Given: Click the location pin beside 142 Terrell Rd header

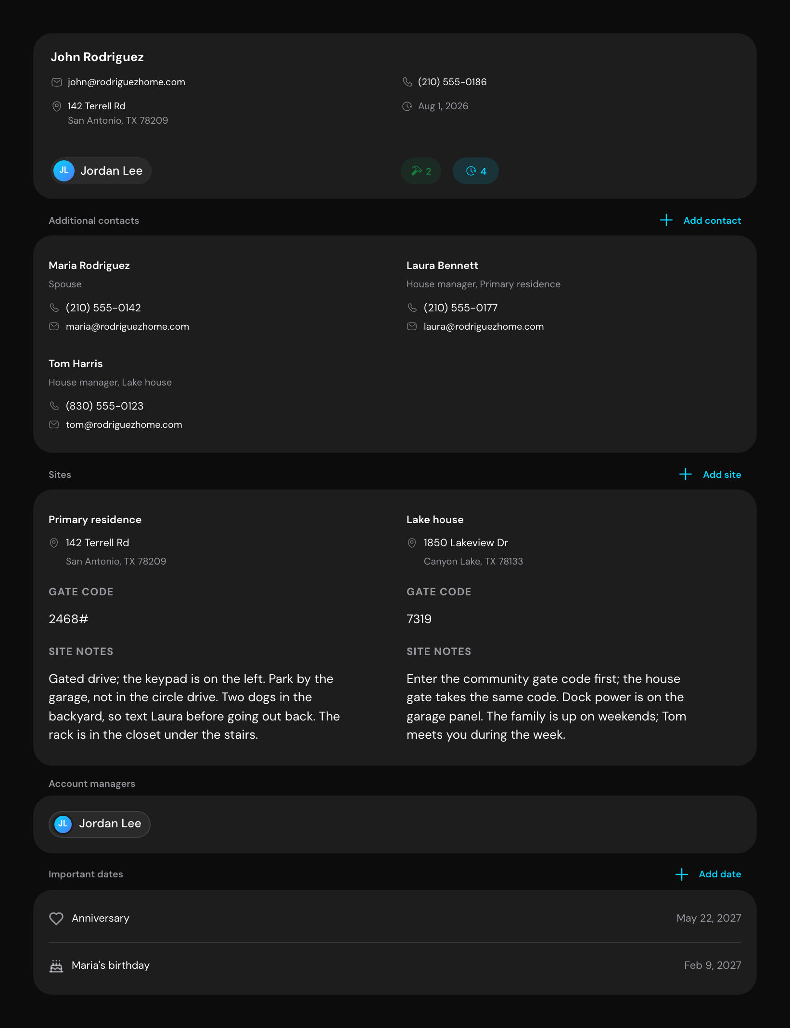Looking at the screenshot, I should (x=57, y=106).
